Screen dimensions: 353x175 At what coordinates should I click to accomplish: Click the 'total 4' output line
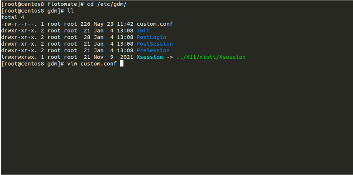point(13,17)
